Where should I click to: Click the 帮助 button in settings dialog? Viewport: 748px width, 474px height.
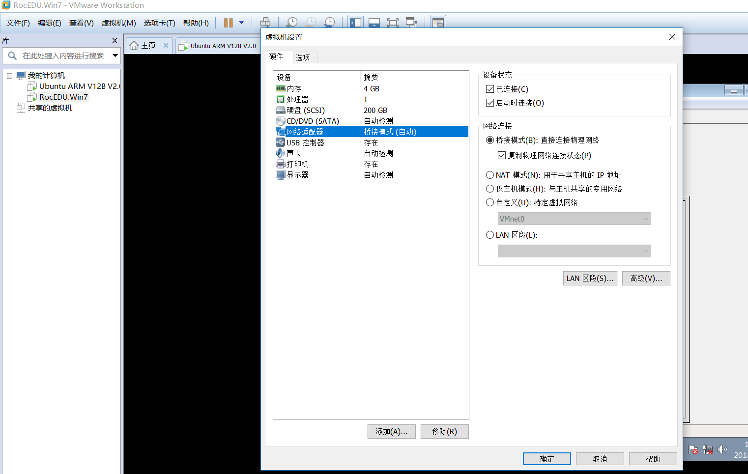pyautogui.click(x=653, y=459)
